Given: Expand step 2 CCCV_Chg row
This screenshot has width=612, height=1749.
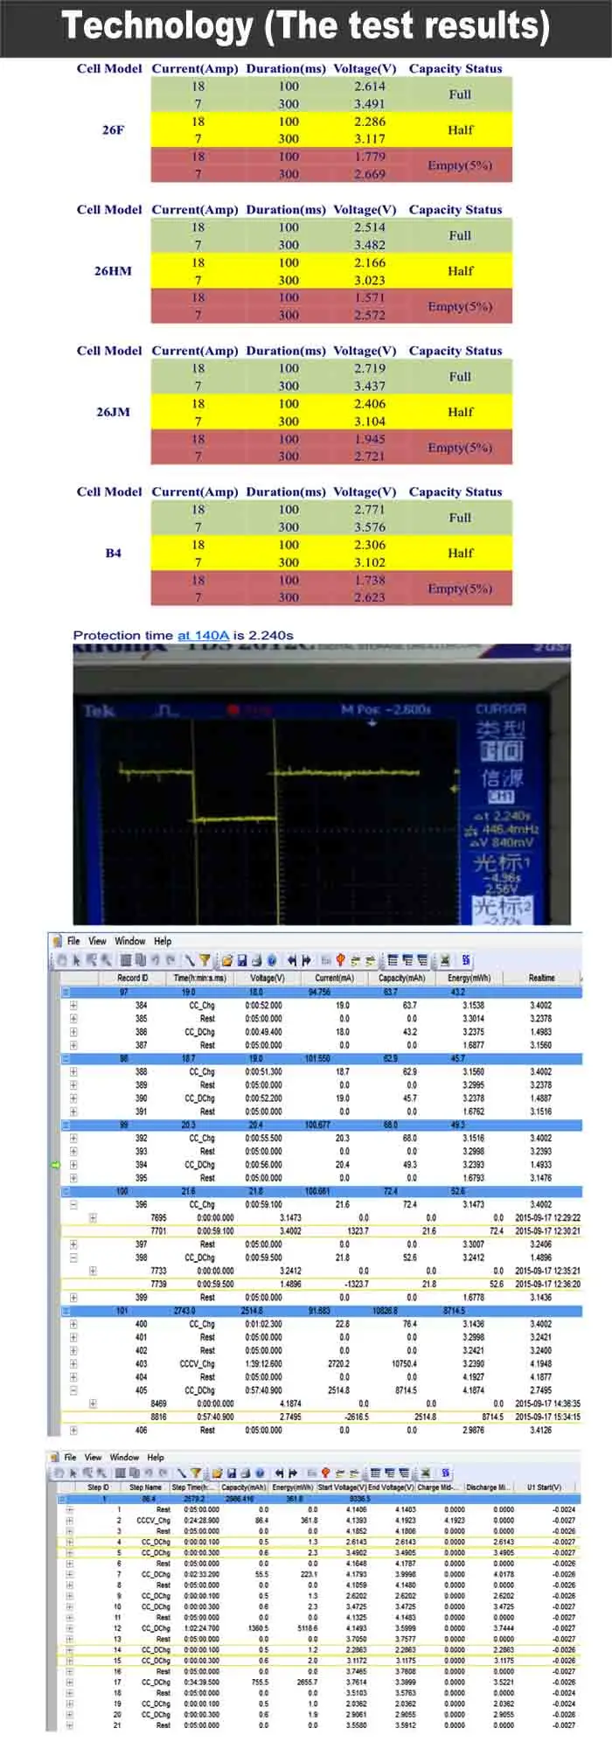Looking at the screenshot, I should point(70,1521).
